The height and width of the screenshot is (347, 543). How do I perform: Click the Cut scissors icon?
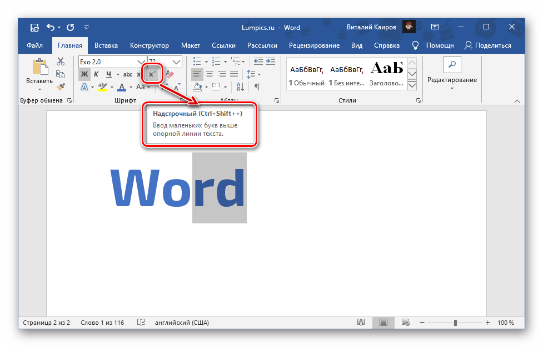[61, 62]
